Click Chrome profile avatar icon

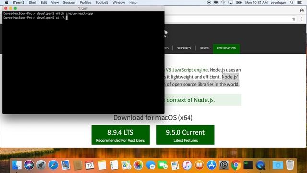click(302, 11)
